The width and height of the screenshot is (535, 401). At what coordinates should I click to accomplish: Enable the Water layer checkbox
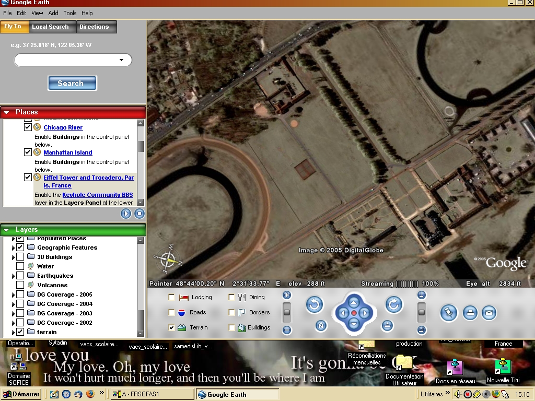pyautogui.click(x=20, y=266)
